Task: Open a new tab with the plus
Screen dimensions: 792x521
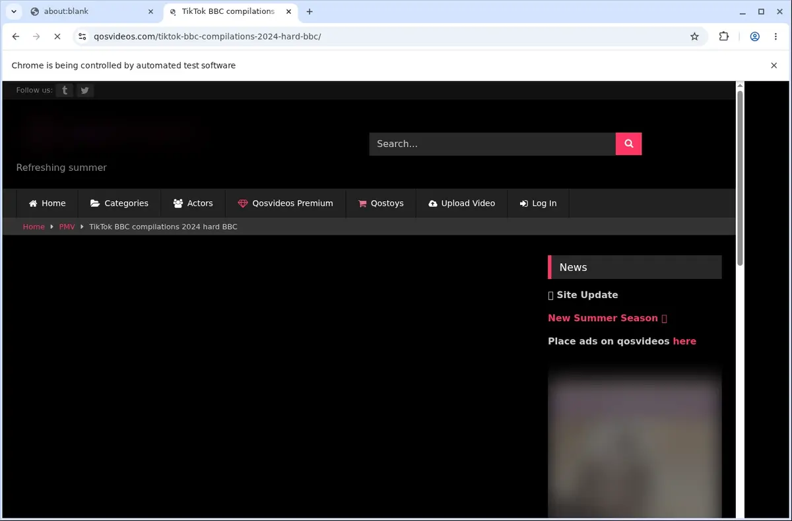Action: coord(310,11)
